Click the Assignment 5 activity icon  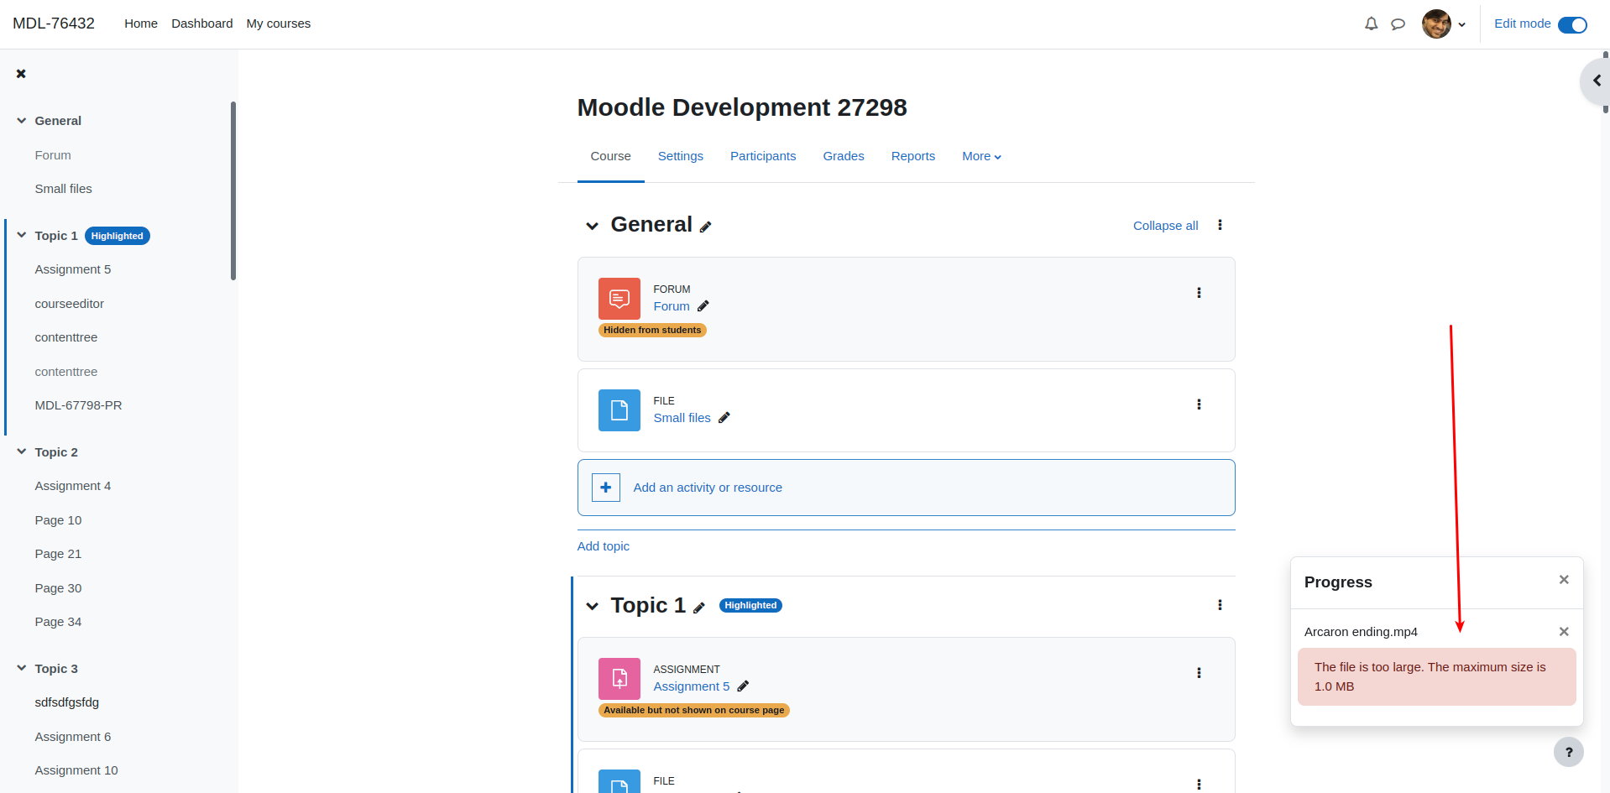tap(619, 679)
